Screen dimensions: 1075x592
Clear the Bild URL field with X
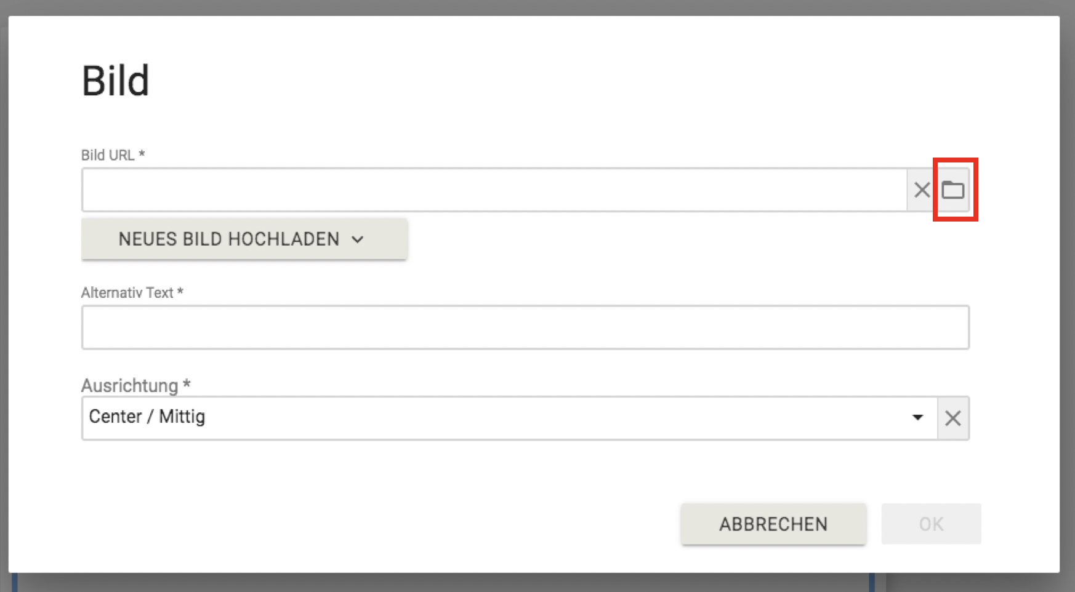(x=922, y=190)
